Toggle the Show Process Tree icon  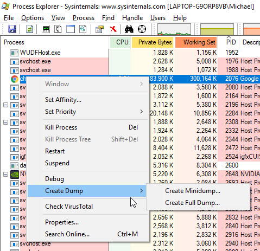pos(58,29)
